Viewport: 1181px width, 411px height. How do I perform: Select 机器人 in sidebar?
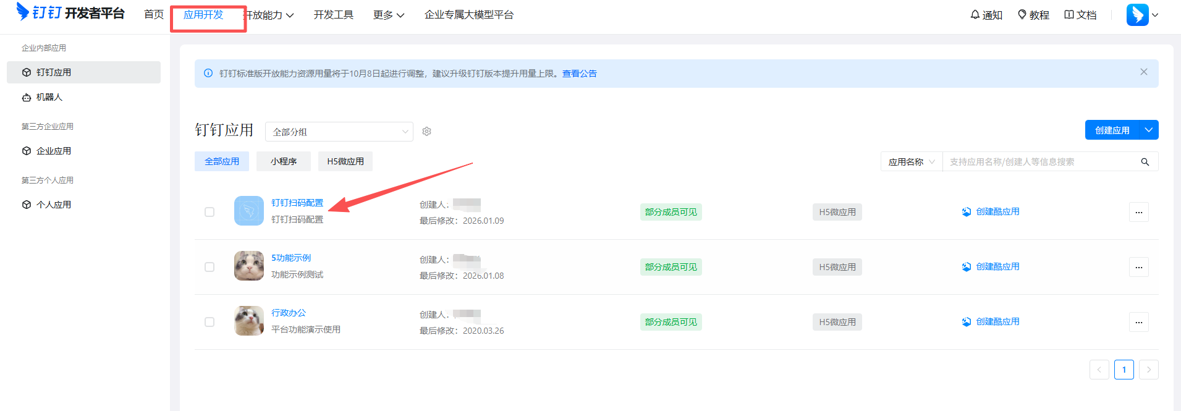pos(83,97)
